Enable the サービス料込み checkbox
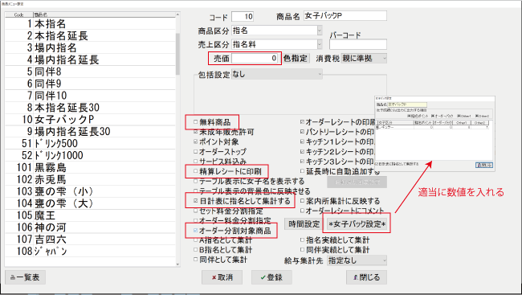 click(x=196, y=162)
